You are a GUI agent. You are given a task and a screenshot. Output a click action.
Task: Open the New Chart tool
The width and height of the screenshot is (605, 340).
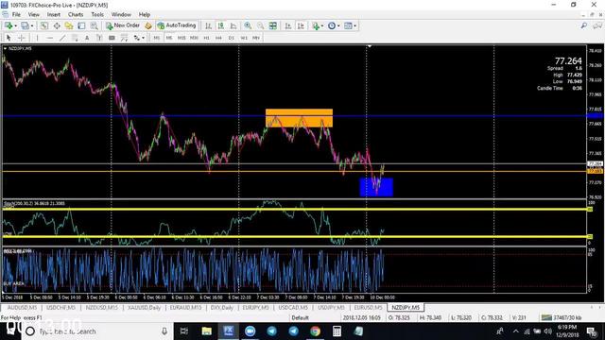(9, 25)
